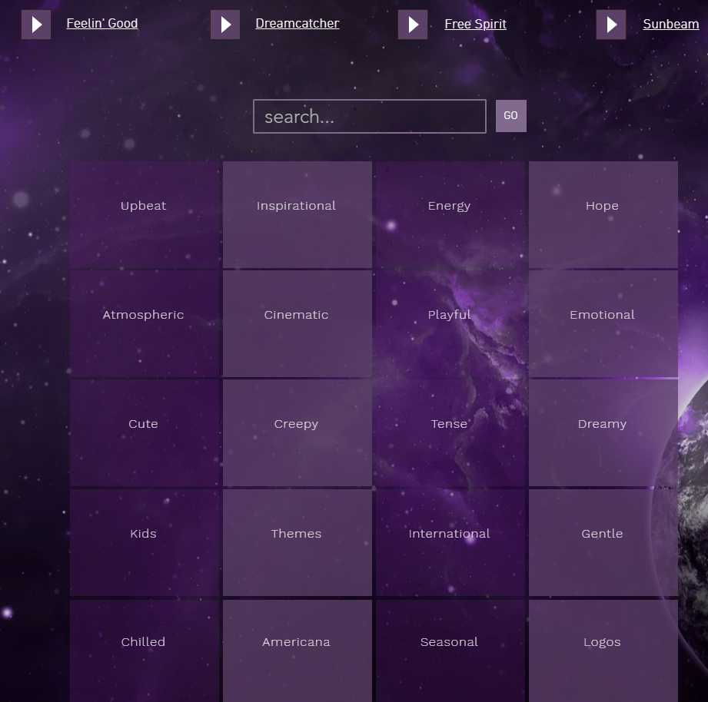Image resolution: width=708 pixels, height=702 pixels.
Task: Play the Feelin' Good track
Action: pos(36,25)
